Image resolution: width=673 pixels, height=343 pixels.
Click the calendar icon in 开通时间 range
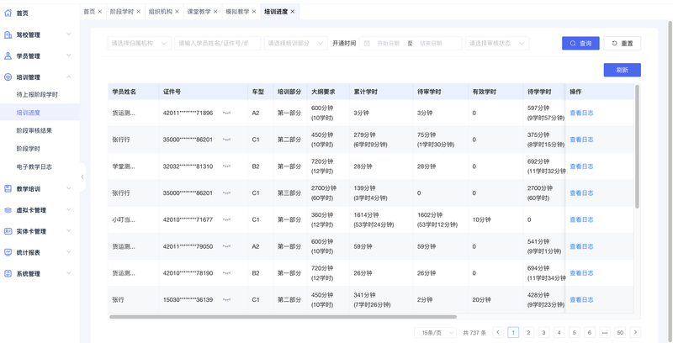pyautogui.click(x=367, y=44)
